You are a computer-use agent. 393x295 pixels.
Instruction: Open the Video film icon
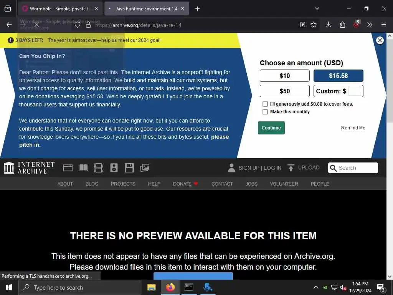point(99,168)
